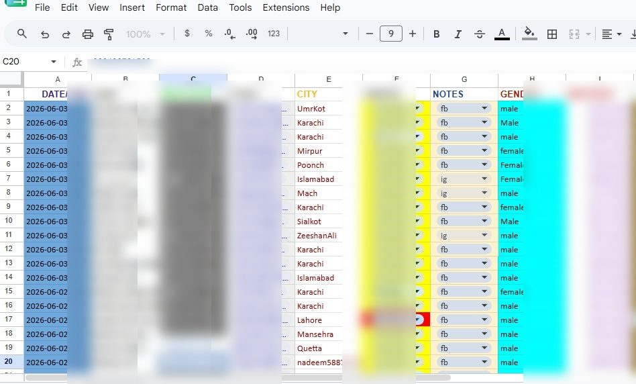Toggle bold formatting

click(x=437, y=34)
